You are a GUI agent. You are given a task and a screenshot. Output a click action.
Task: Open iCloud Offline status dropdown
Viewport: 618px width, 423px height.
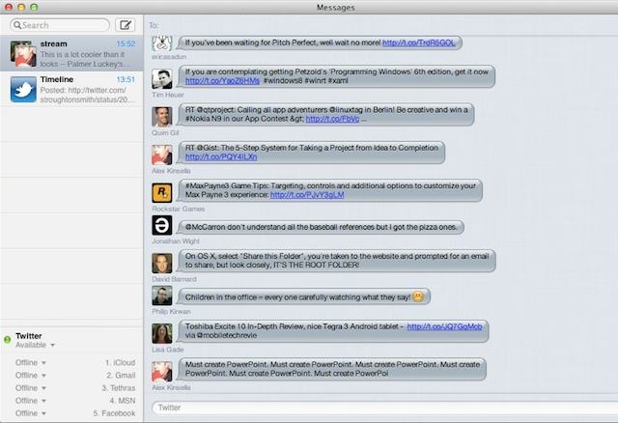pyautogui.click(x=30, y=363)
